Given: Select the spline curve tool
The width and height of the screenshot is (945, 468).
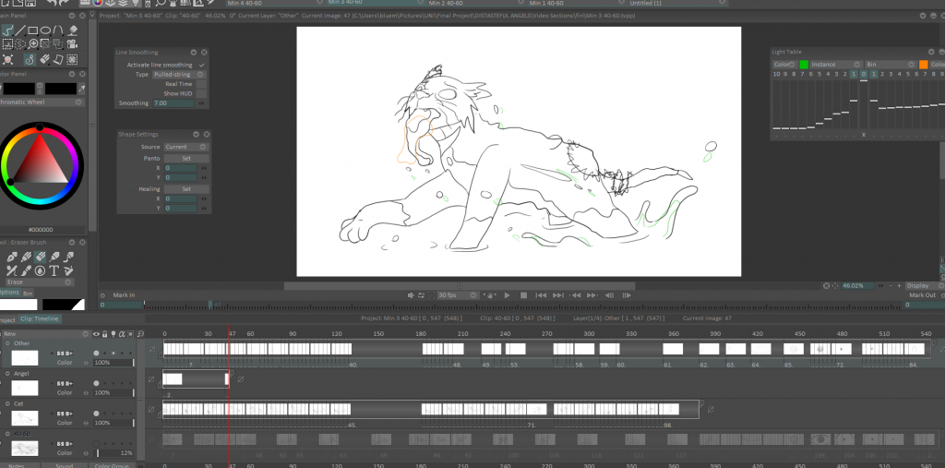Looking at the screenshot, I should (58, 30).
